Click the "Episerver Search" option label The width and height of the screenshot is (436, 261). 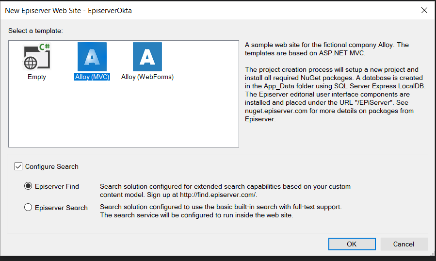click(x=61, y=208)
